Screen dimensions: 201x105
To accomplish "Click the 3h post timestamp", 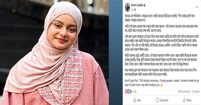I will pos(132,10).
